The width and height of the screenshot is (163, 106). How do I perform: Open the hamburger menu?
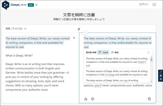click(x=154, y=5)
